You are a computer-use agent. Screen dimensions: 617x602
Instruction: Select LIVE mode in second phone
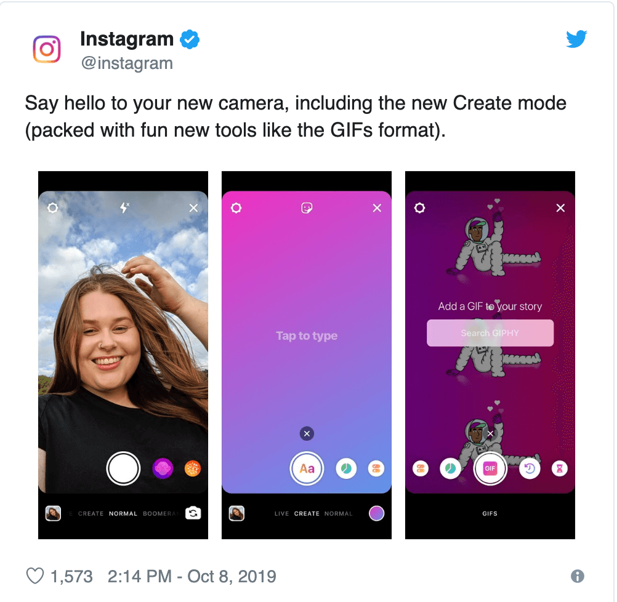[282, 513]
